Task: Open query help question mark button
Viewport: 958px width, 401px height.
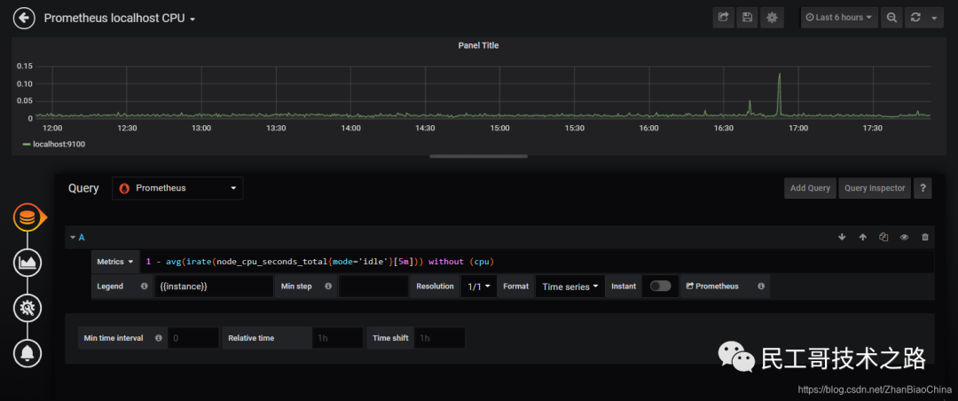Action: point(923,188)
